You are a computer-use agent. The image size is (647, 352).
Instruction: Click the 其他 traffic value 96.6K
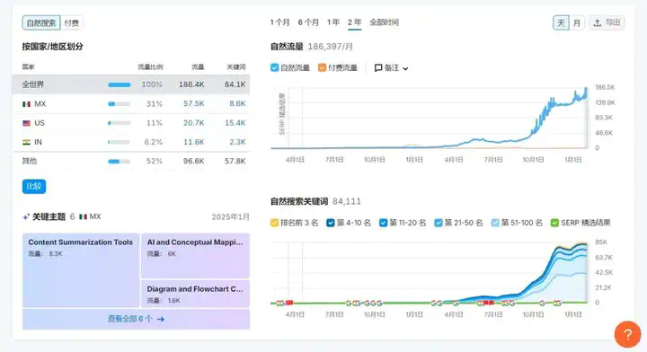click(x=193, y=161)
